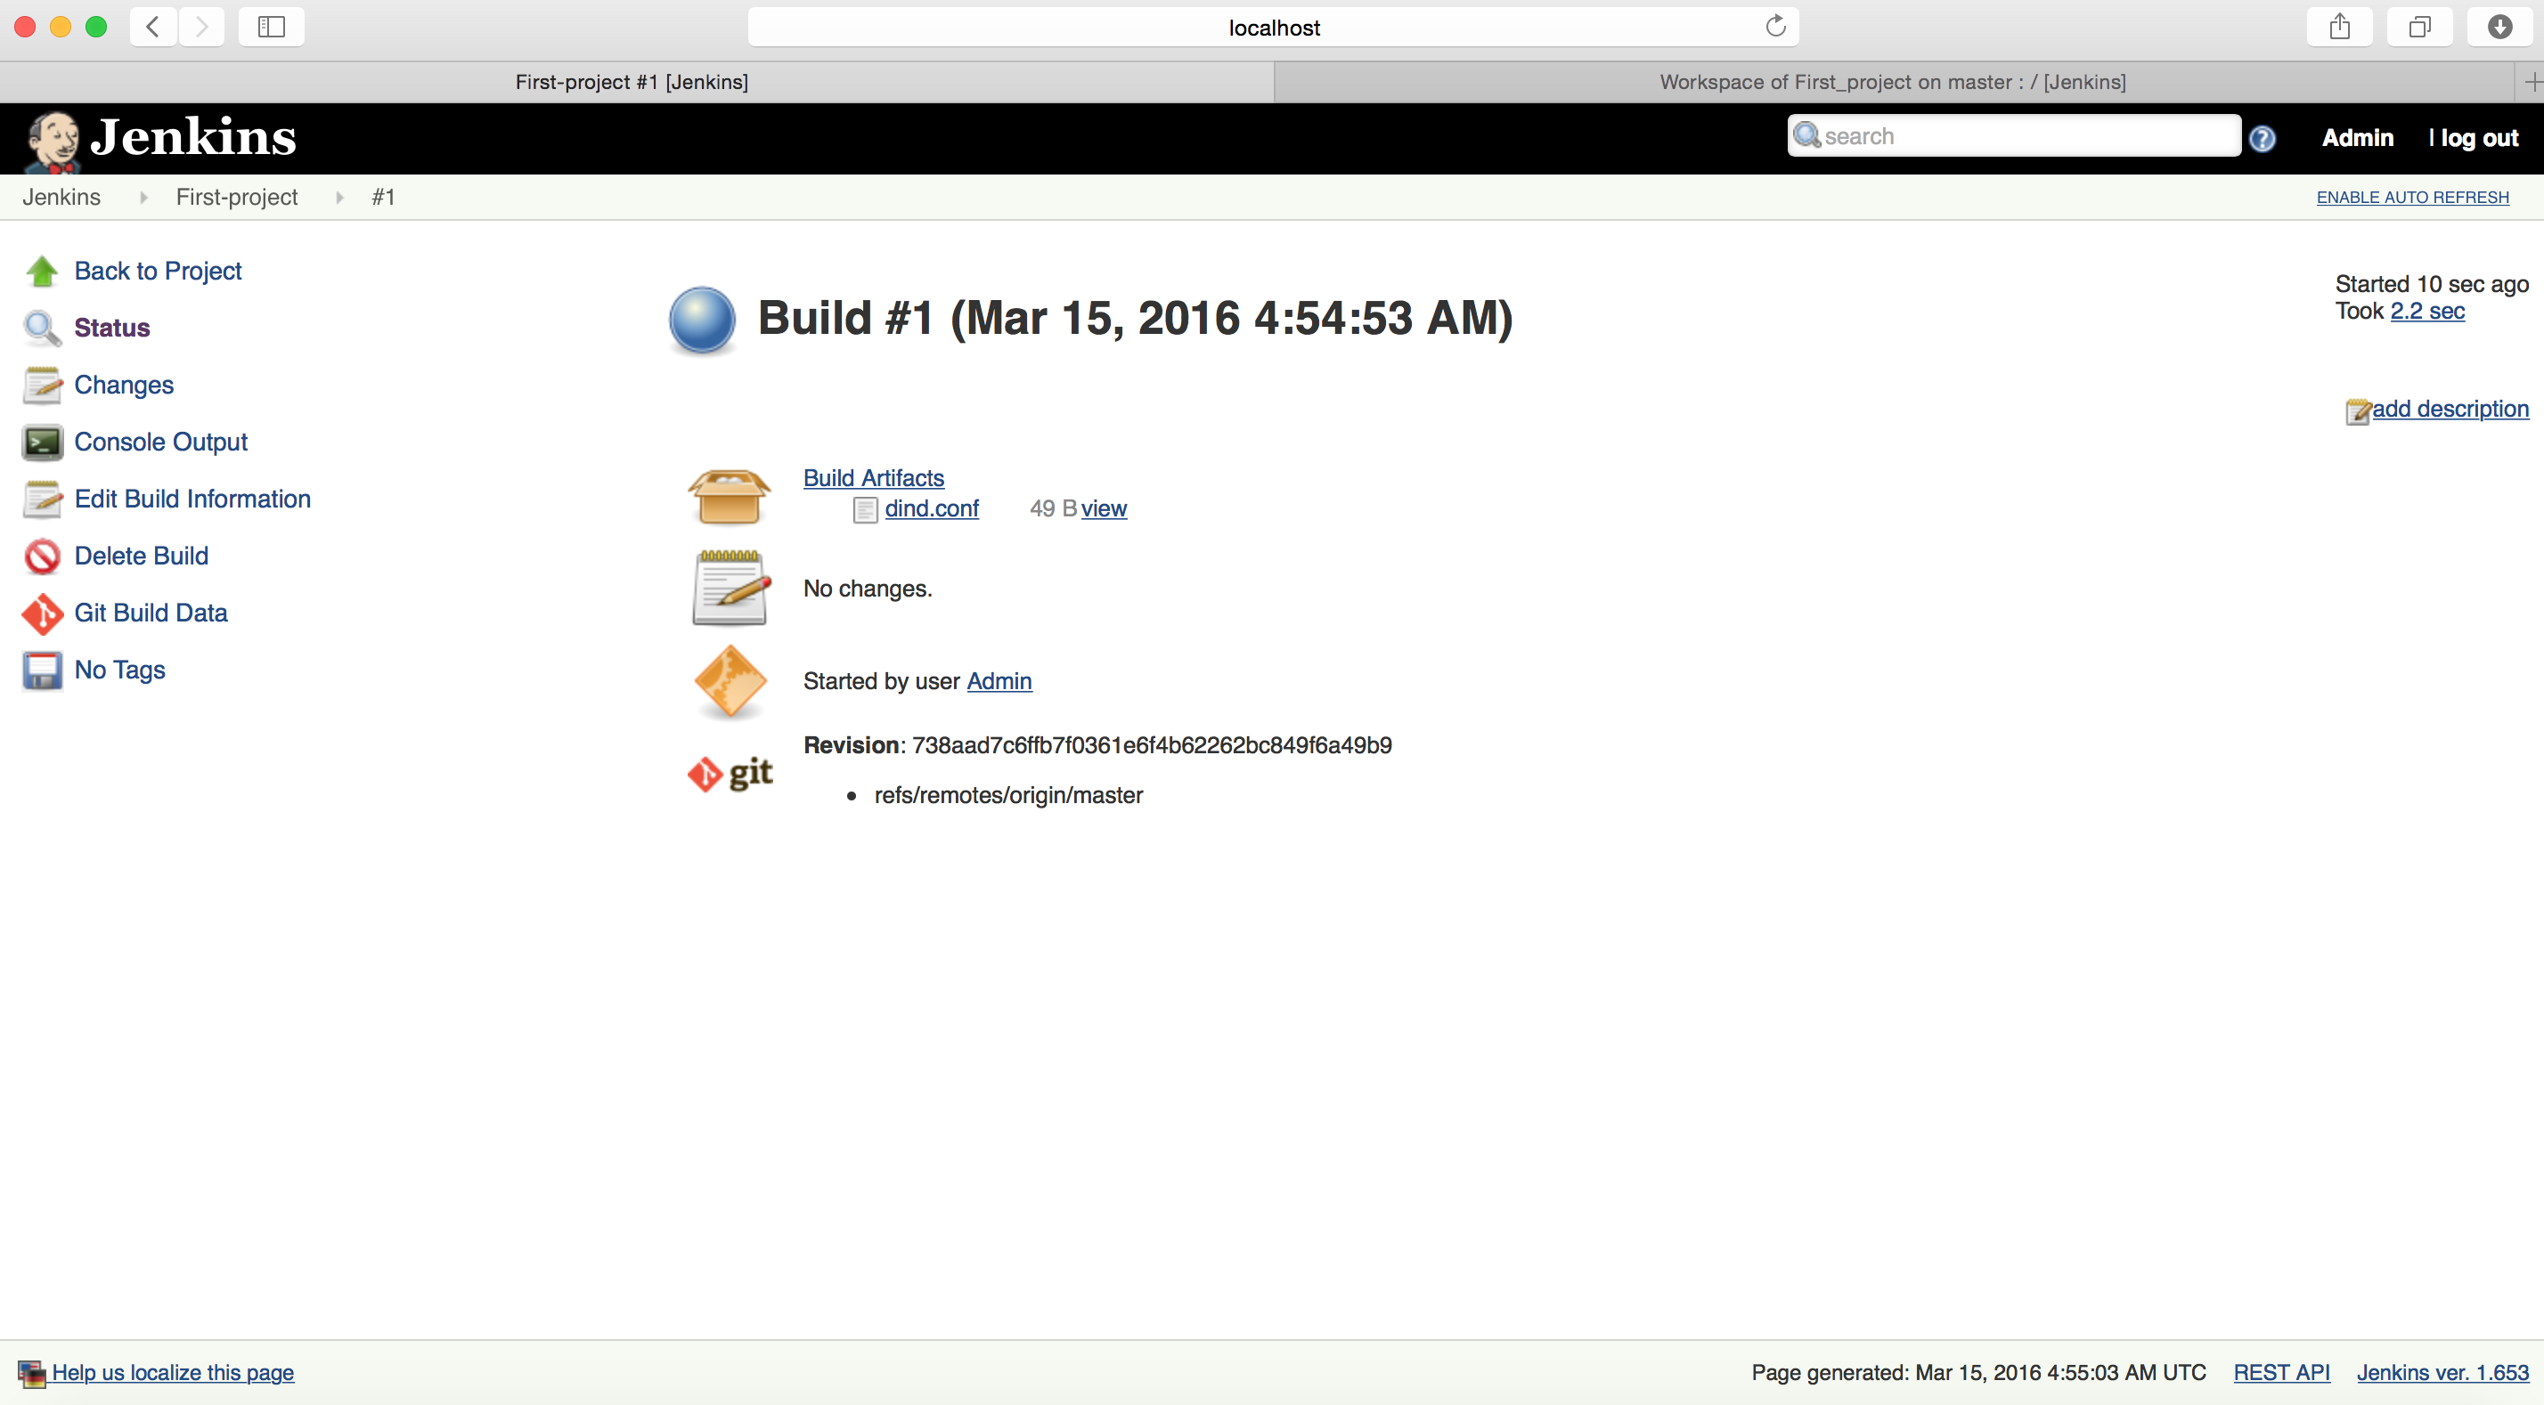Enable Auto Refresh toggle link
This screenshot has width=2544, height=1405.
click(2412, 196)
